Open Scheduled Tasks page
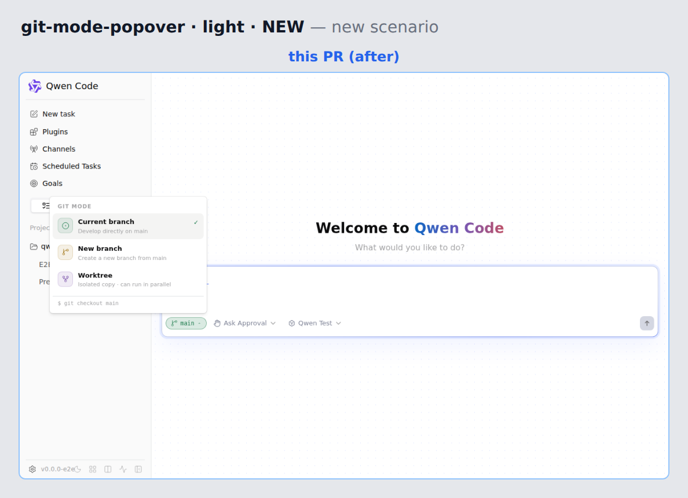Screen dimensions: 688x498 tap(86, 166)
